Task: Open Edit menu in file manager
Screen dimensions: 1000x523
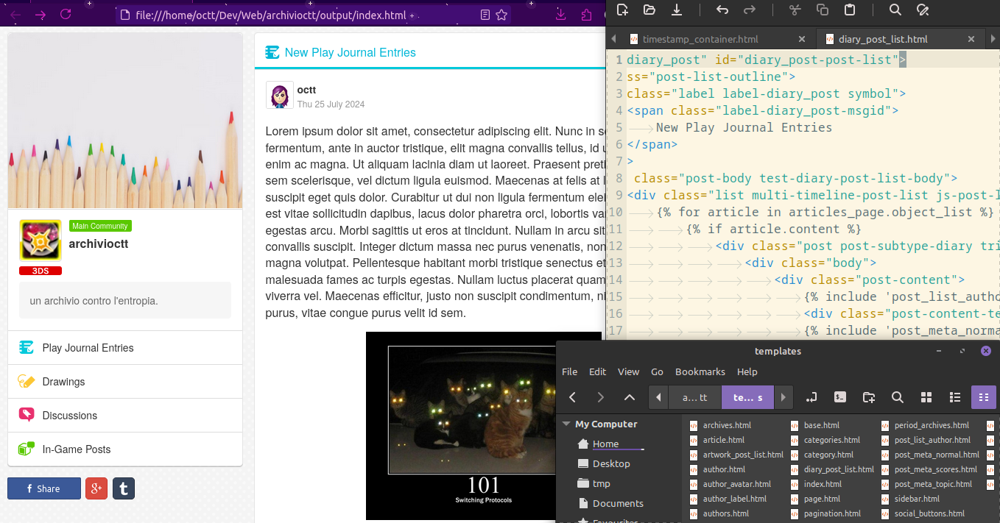Action: [x=598, y=371]
